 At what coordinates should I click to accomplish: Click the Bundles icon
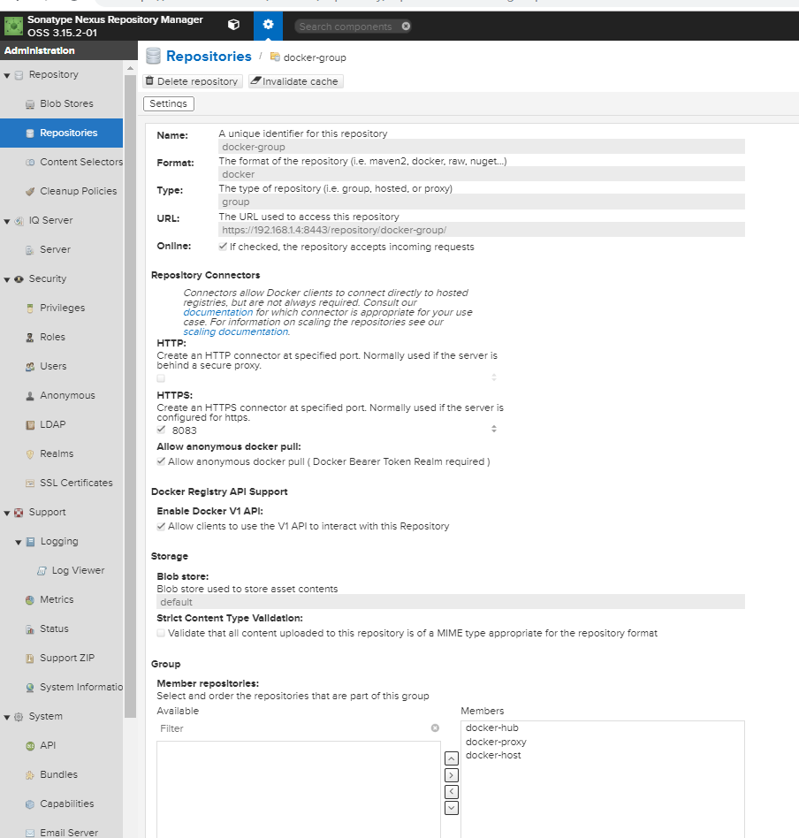pyautogui.click(x=30, y=775)
